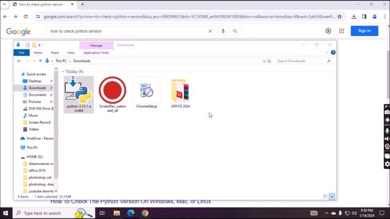
Task: Open File Explorer from taskbar
Action: pyautogui.click(x=116, y=213)
